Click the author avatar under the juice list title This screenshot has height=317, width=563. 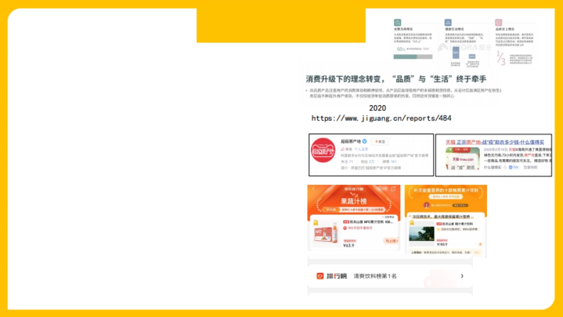point(427,205)
